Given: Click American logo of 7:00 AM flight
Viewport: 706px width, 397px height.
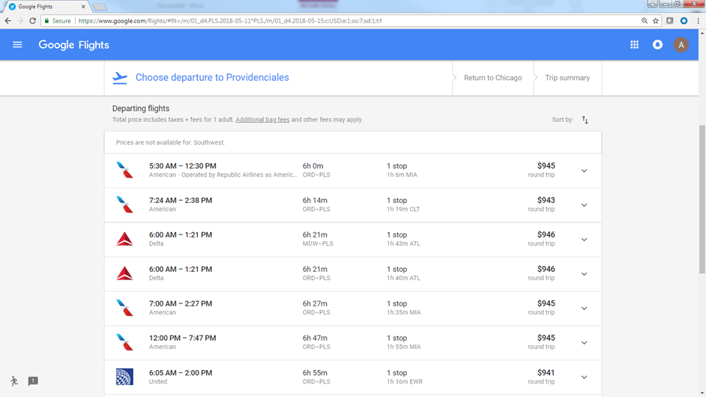Looking at the screenshot, I should pyautogui.click(x=124, y=308).
